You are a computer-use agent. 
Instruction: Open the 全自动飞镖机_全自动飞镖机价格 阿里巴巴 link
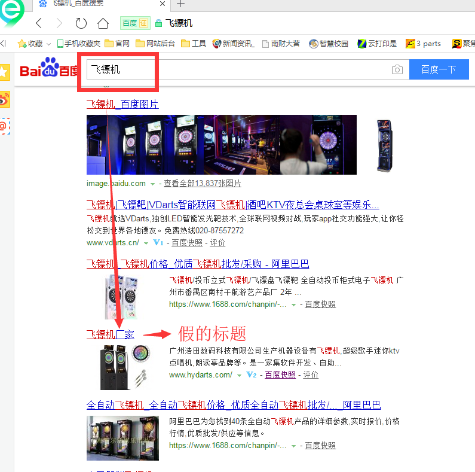point(234,405)
